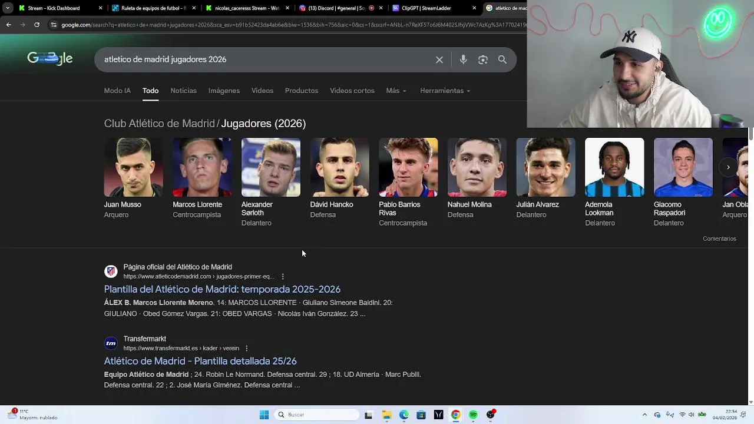
Task: Open Atlético de Madrid - Plantilla detallada 25/26 link
Action: point(200,361)
